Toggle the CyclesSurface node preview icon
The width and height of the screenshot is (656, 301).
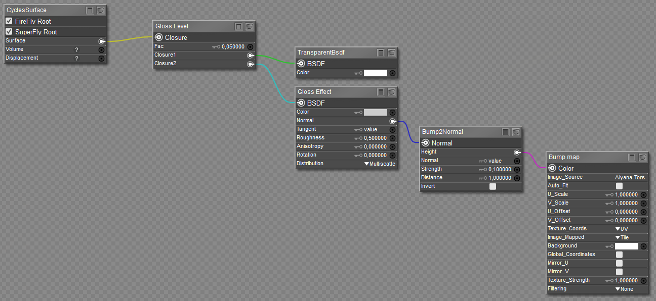pos(101,10)
